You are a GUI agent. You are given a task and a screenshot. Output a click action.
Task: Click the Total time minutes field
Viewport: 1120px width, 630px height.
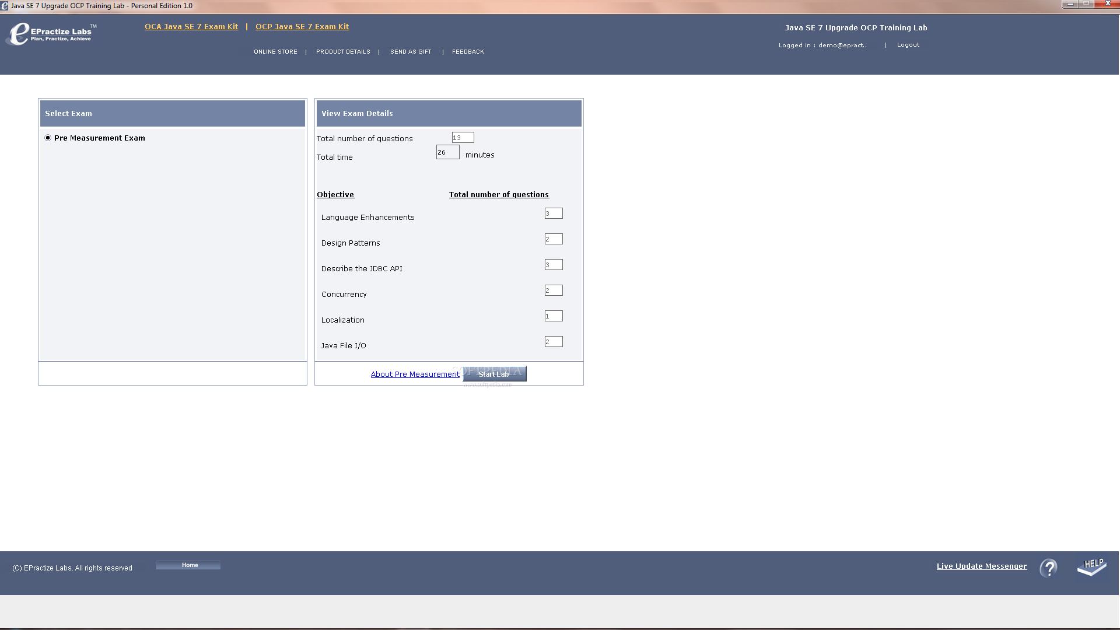pos(448,152)
